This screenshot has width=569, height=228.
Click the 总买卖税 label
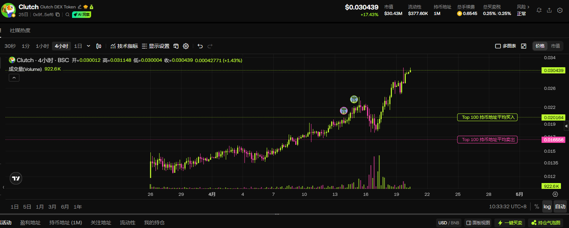coord(491,7)
